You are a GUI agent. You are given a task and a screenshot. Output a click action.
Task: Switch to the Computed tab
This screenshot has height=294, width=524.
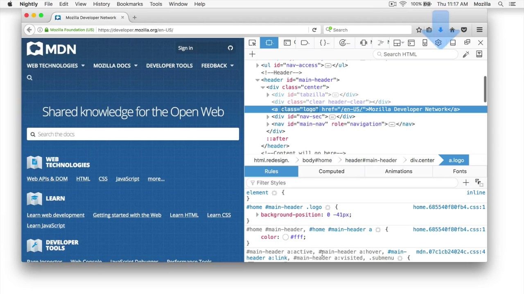point(332,171)
